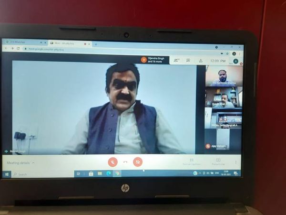
Task: Open the three-dot more options menu
Action: click(235, 162)
